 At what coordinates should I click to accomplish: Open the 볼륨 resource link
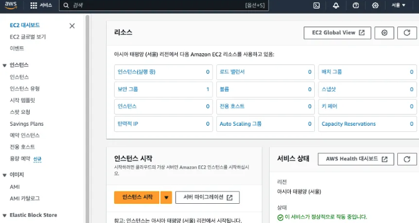coord(224,89)
